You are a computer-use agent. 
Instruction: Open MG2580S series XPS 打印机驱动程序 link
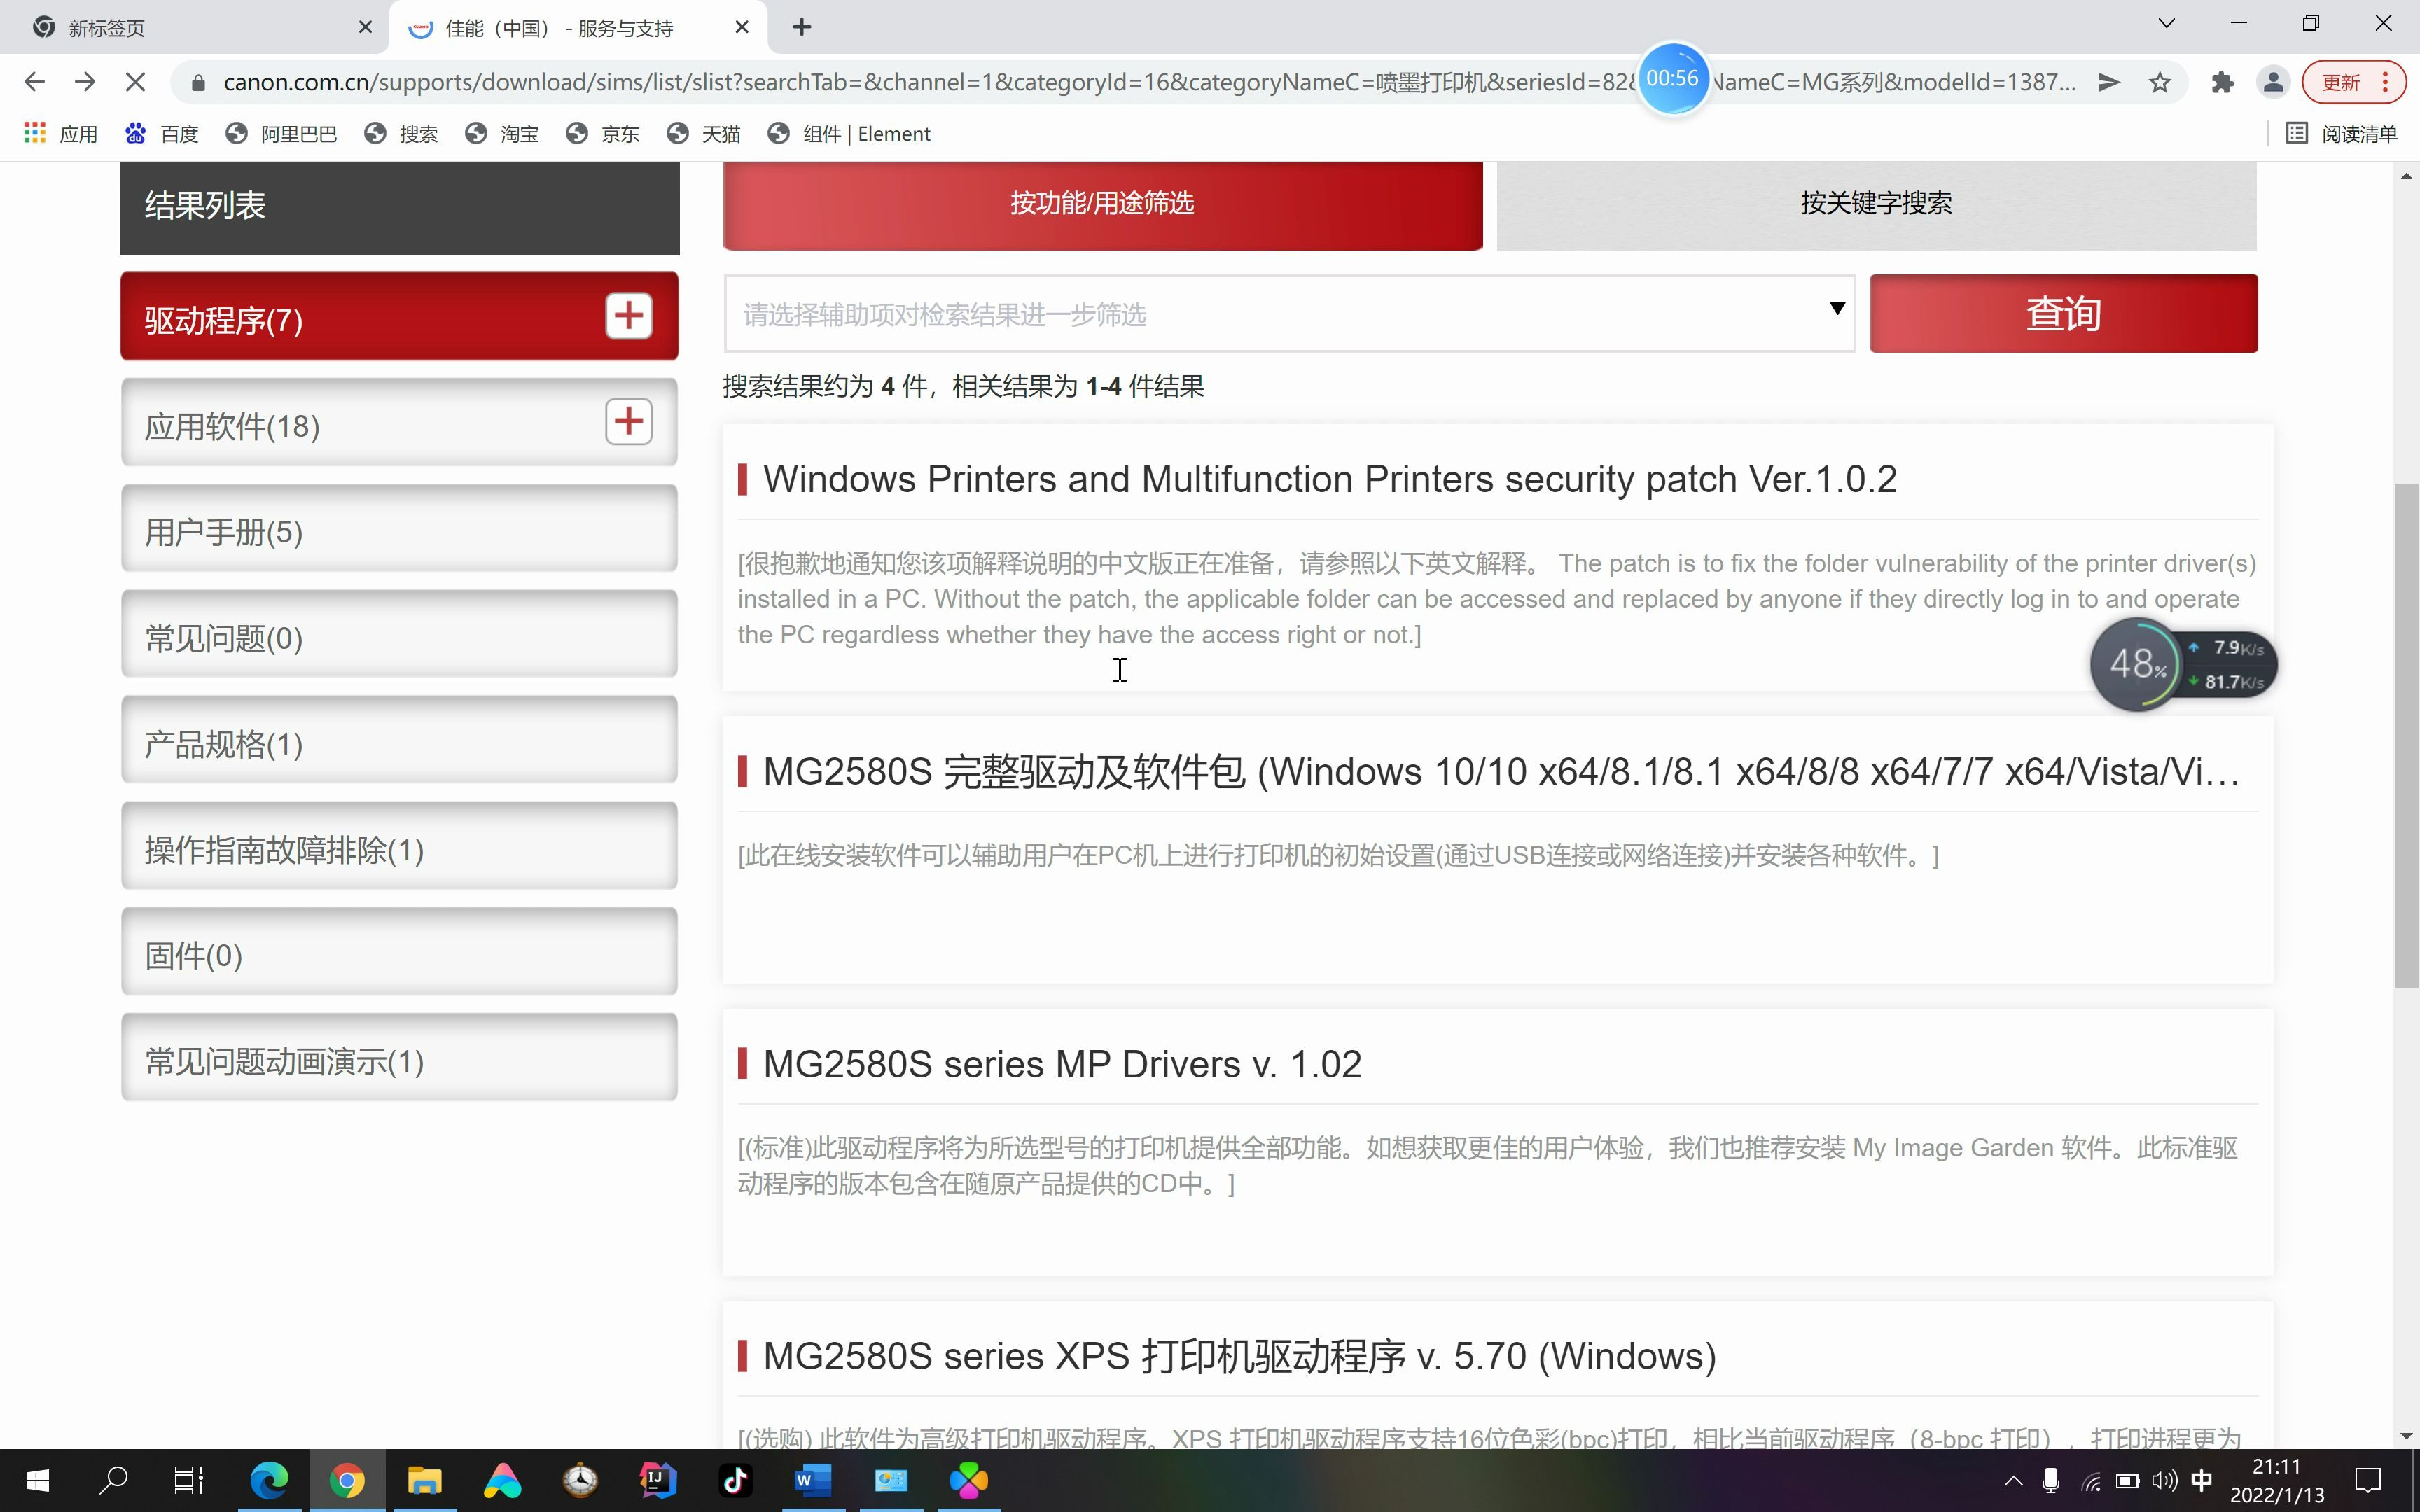[x=1239, y=1357]
